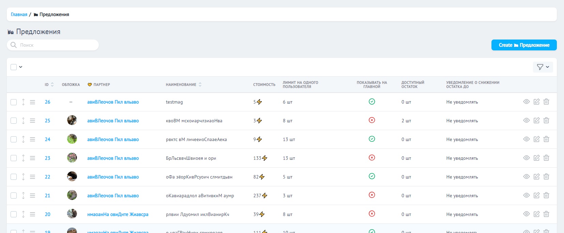Edit the offer with ID 25

tap(536, 121)
